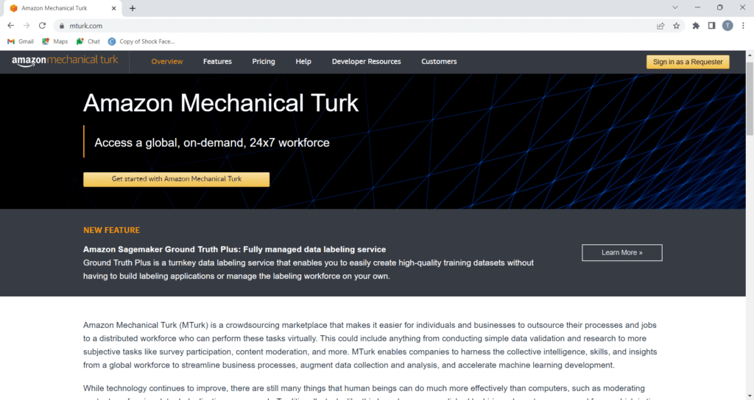Click the Amazon Mechanical Turk hero title
Screen dimensions: 754x400
[x=221, y=103]
